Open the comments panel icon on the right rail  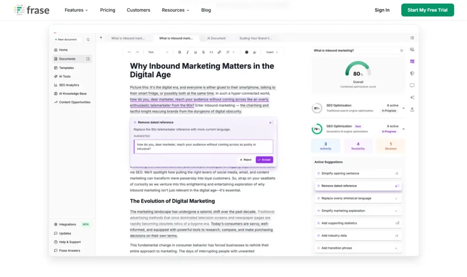click(412, 85)
